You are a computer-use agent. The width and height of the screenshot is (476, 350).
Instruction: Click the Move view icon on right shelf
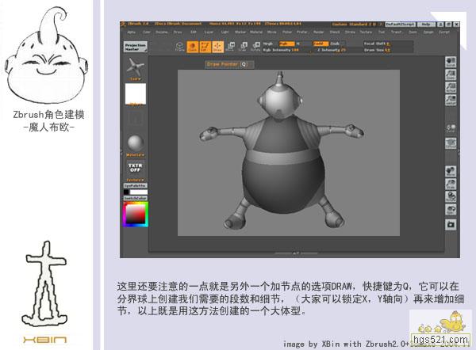coord(451,171)
